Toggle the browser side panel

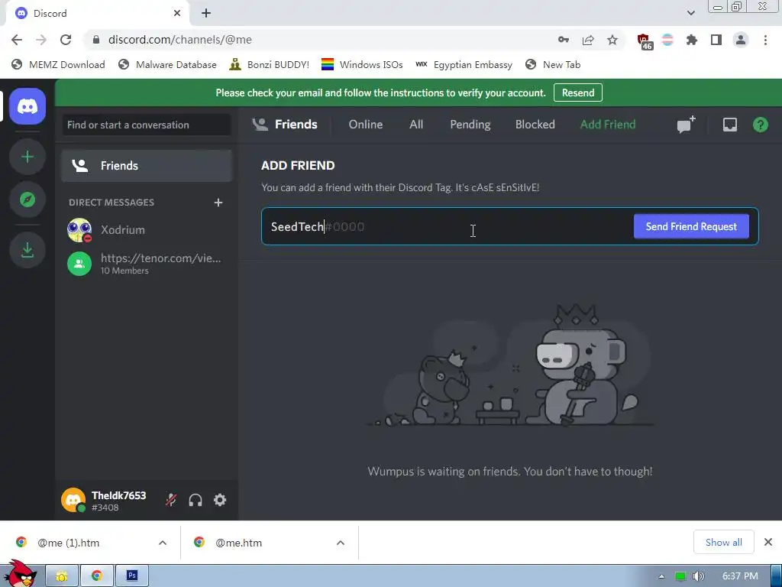pos(716,40)
